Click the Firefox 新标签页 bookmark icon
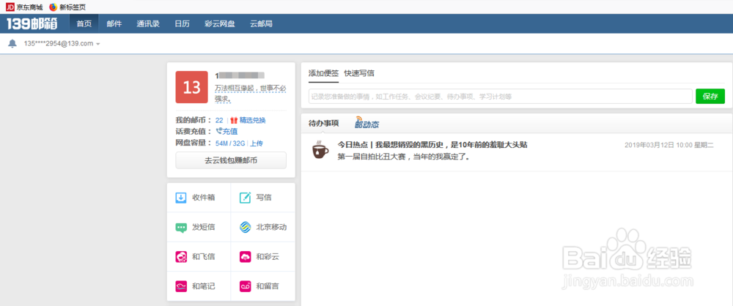Viewport: 733px width, 306px height. 53,7
